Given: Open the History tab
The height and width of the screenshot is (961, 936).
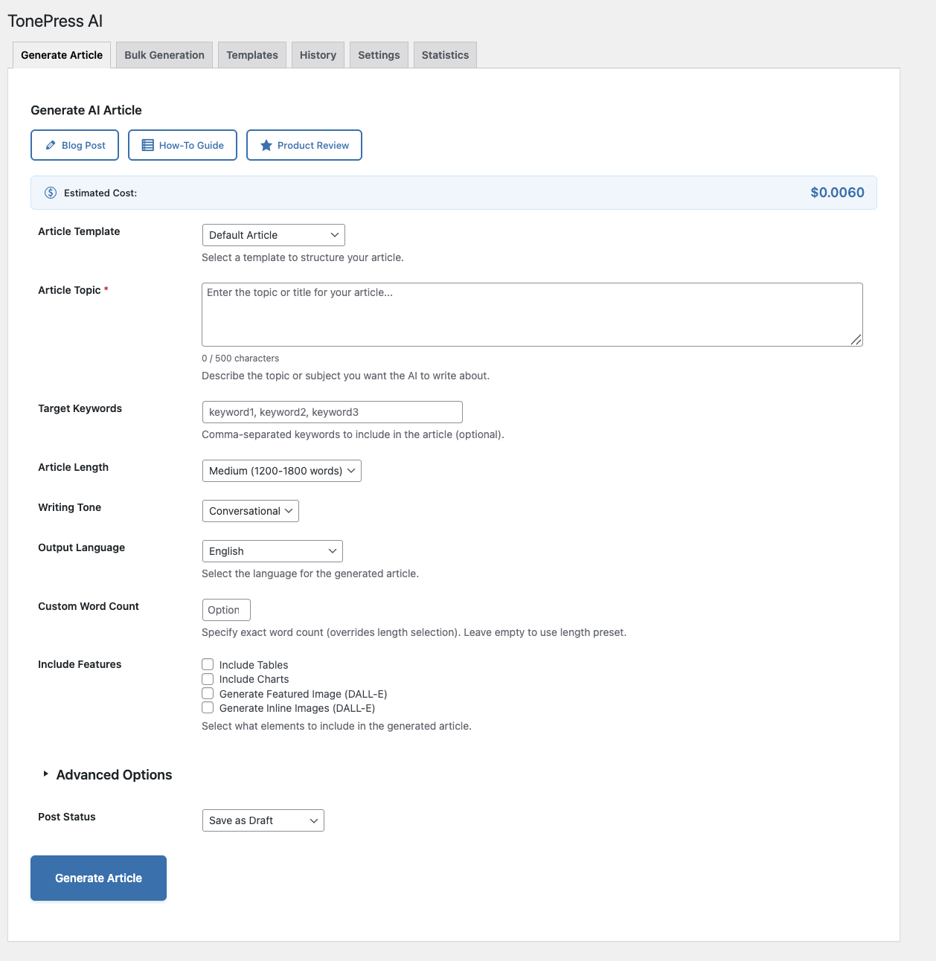Looking at the screenshot, I should coord(318,55).
